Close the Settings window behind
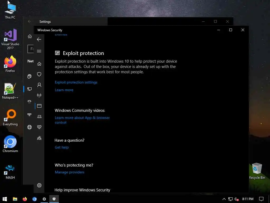 (x=228, y=21)
